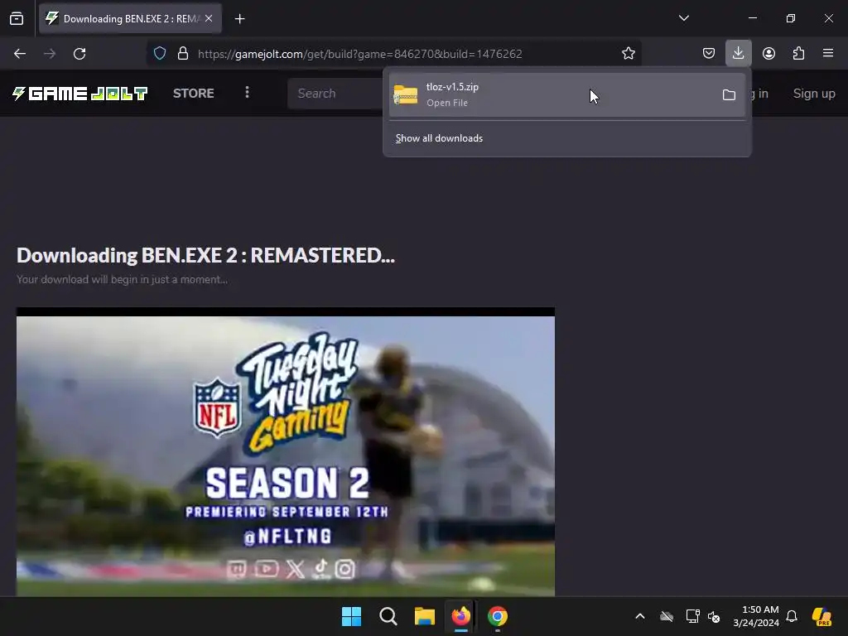Show hidden system tray icons
This screenshot has width=848, height=636.
(x=640, y=616)
